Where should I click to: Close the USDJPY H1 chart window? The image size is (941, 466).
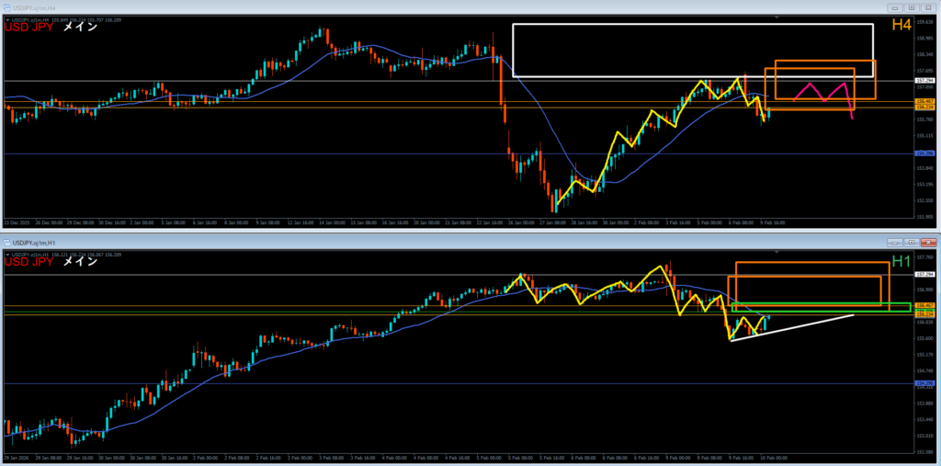point(928,244)
